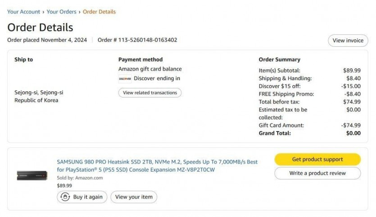
Task: Open the SAMSUNG 980 PRO product title link
Action: pos(157,166)
